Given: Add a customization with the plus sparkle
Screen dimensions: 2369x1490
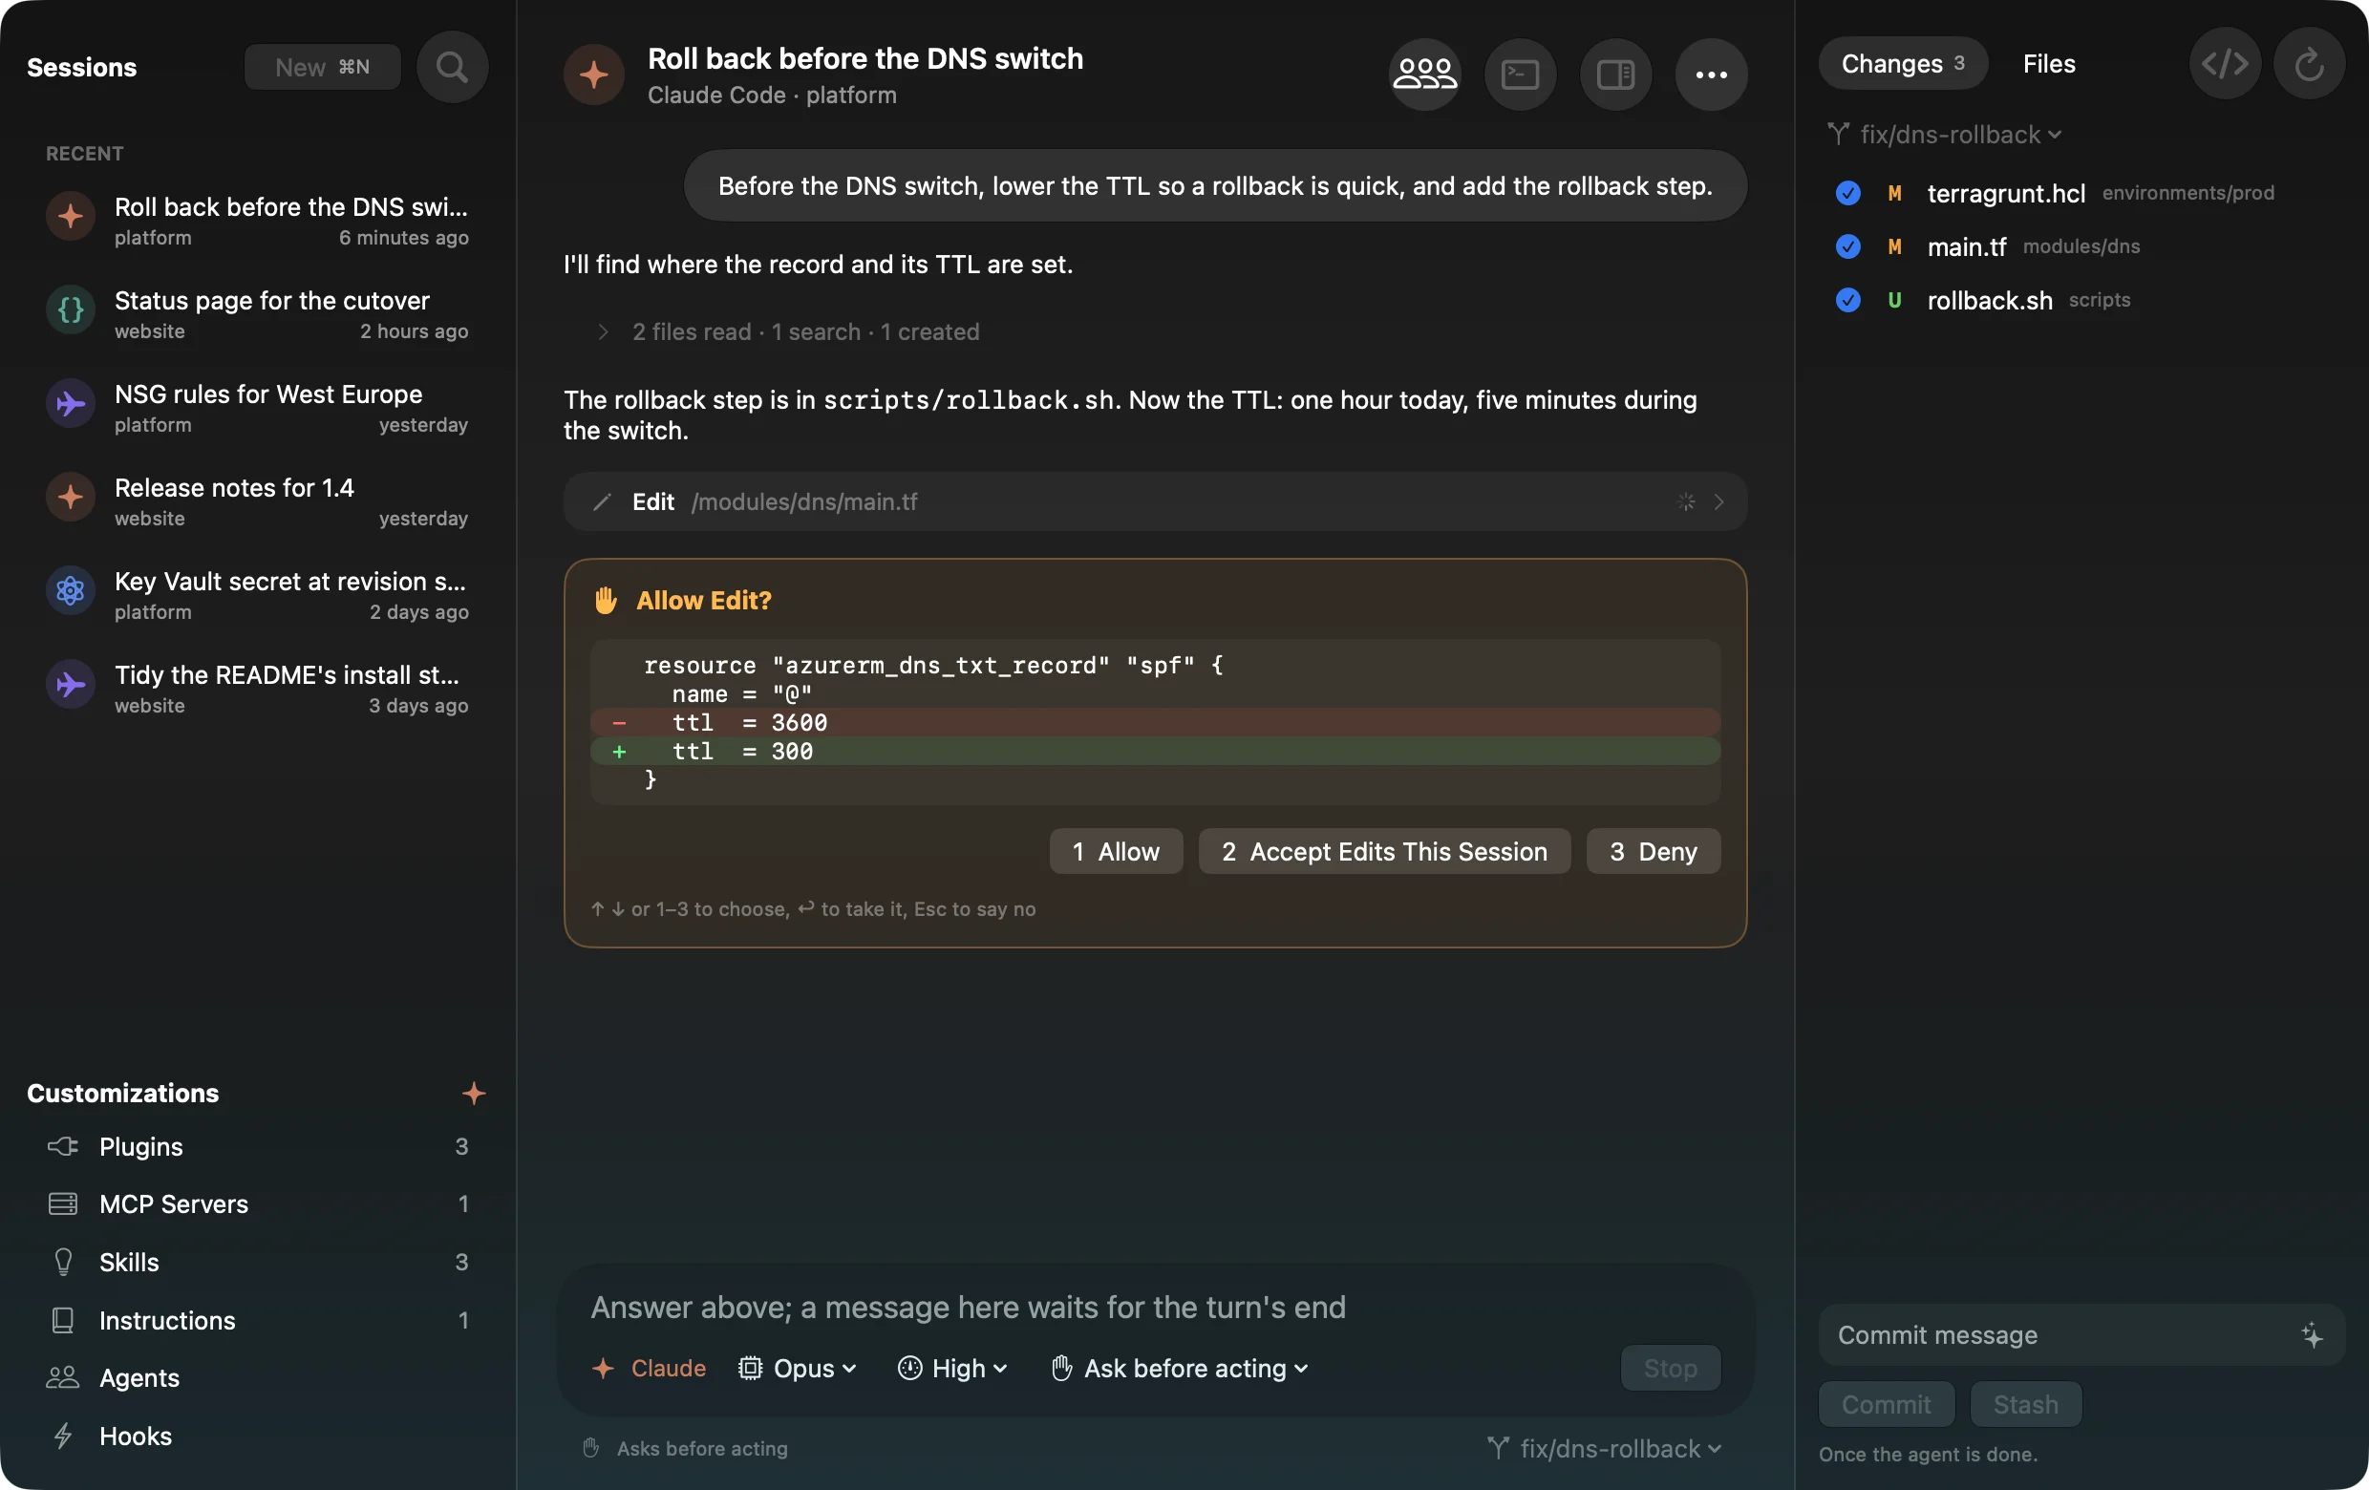Looking at the screenshot, I should (473, 1092).
